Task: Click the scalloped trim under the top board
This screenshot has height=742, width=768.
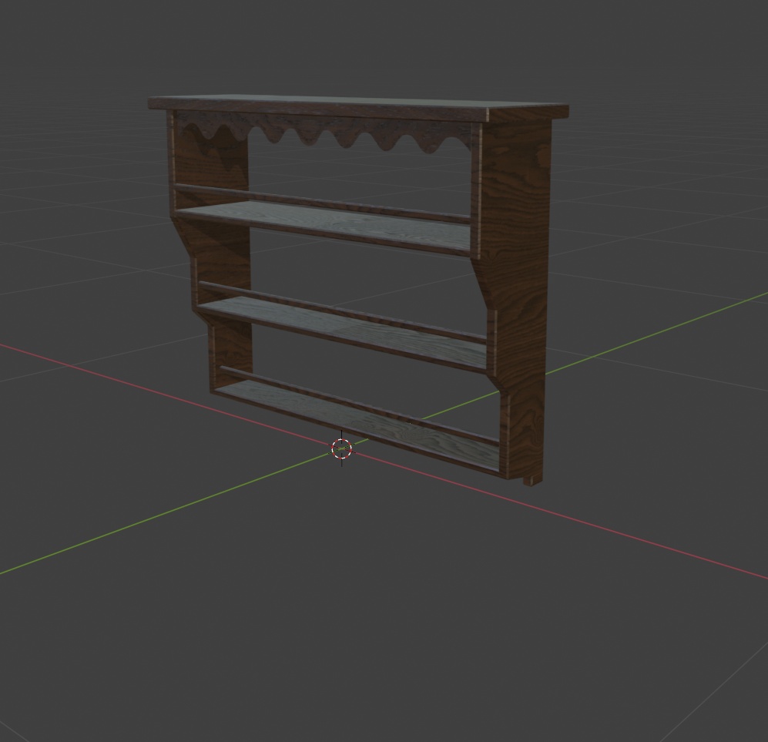Action: (x=324, y=130)
